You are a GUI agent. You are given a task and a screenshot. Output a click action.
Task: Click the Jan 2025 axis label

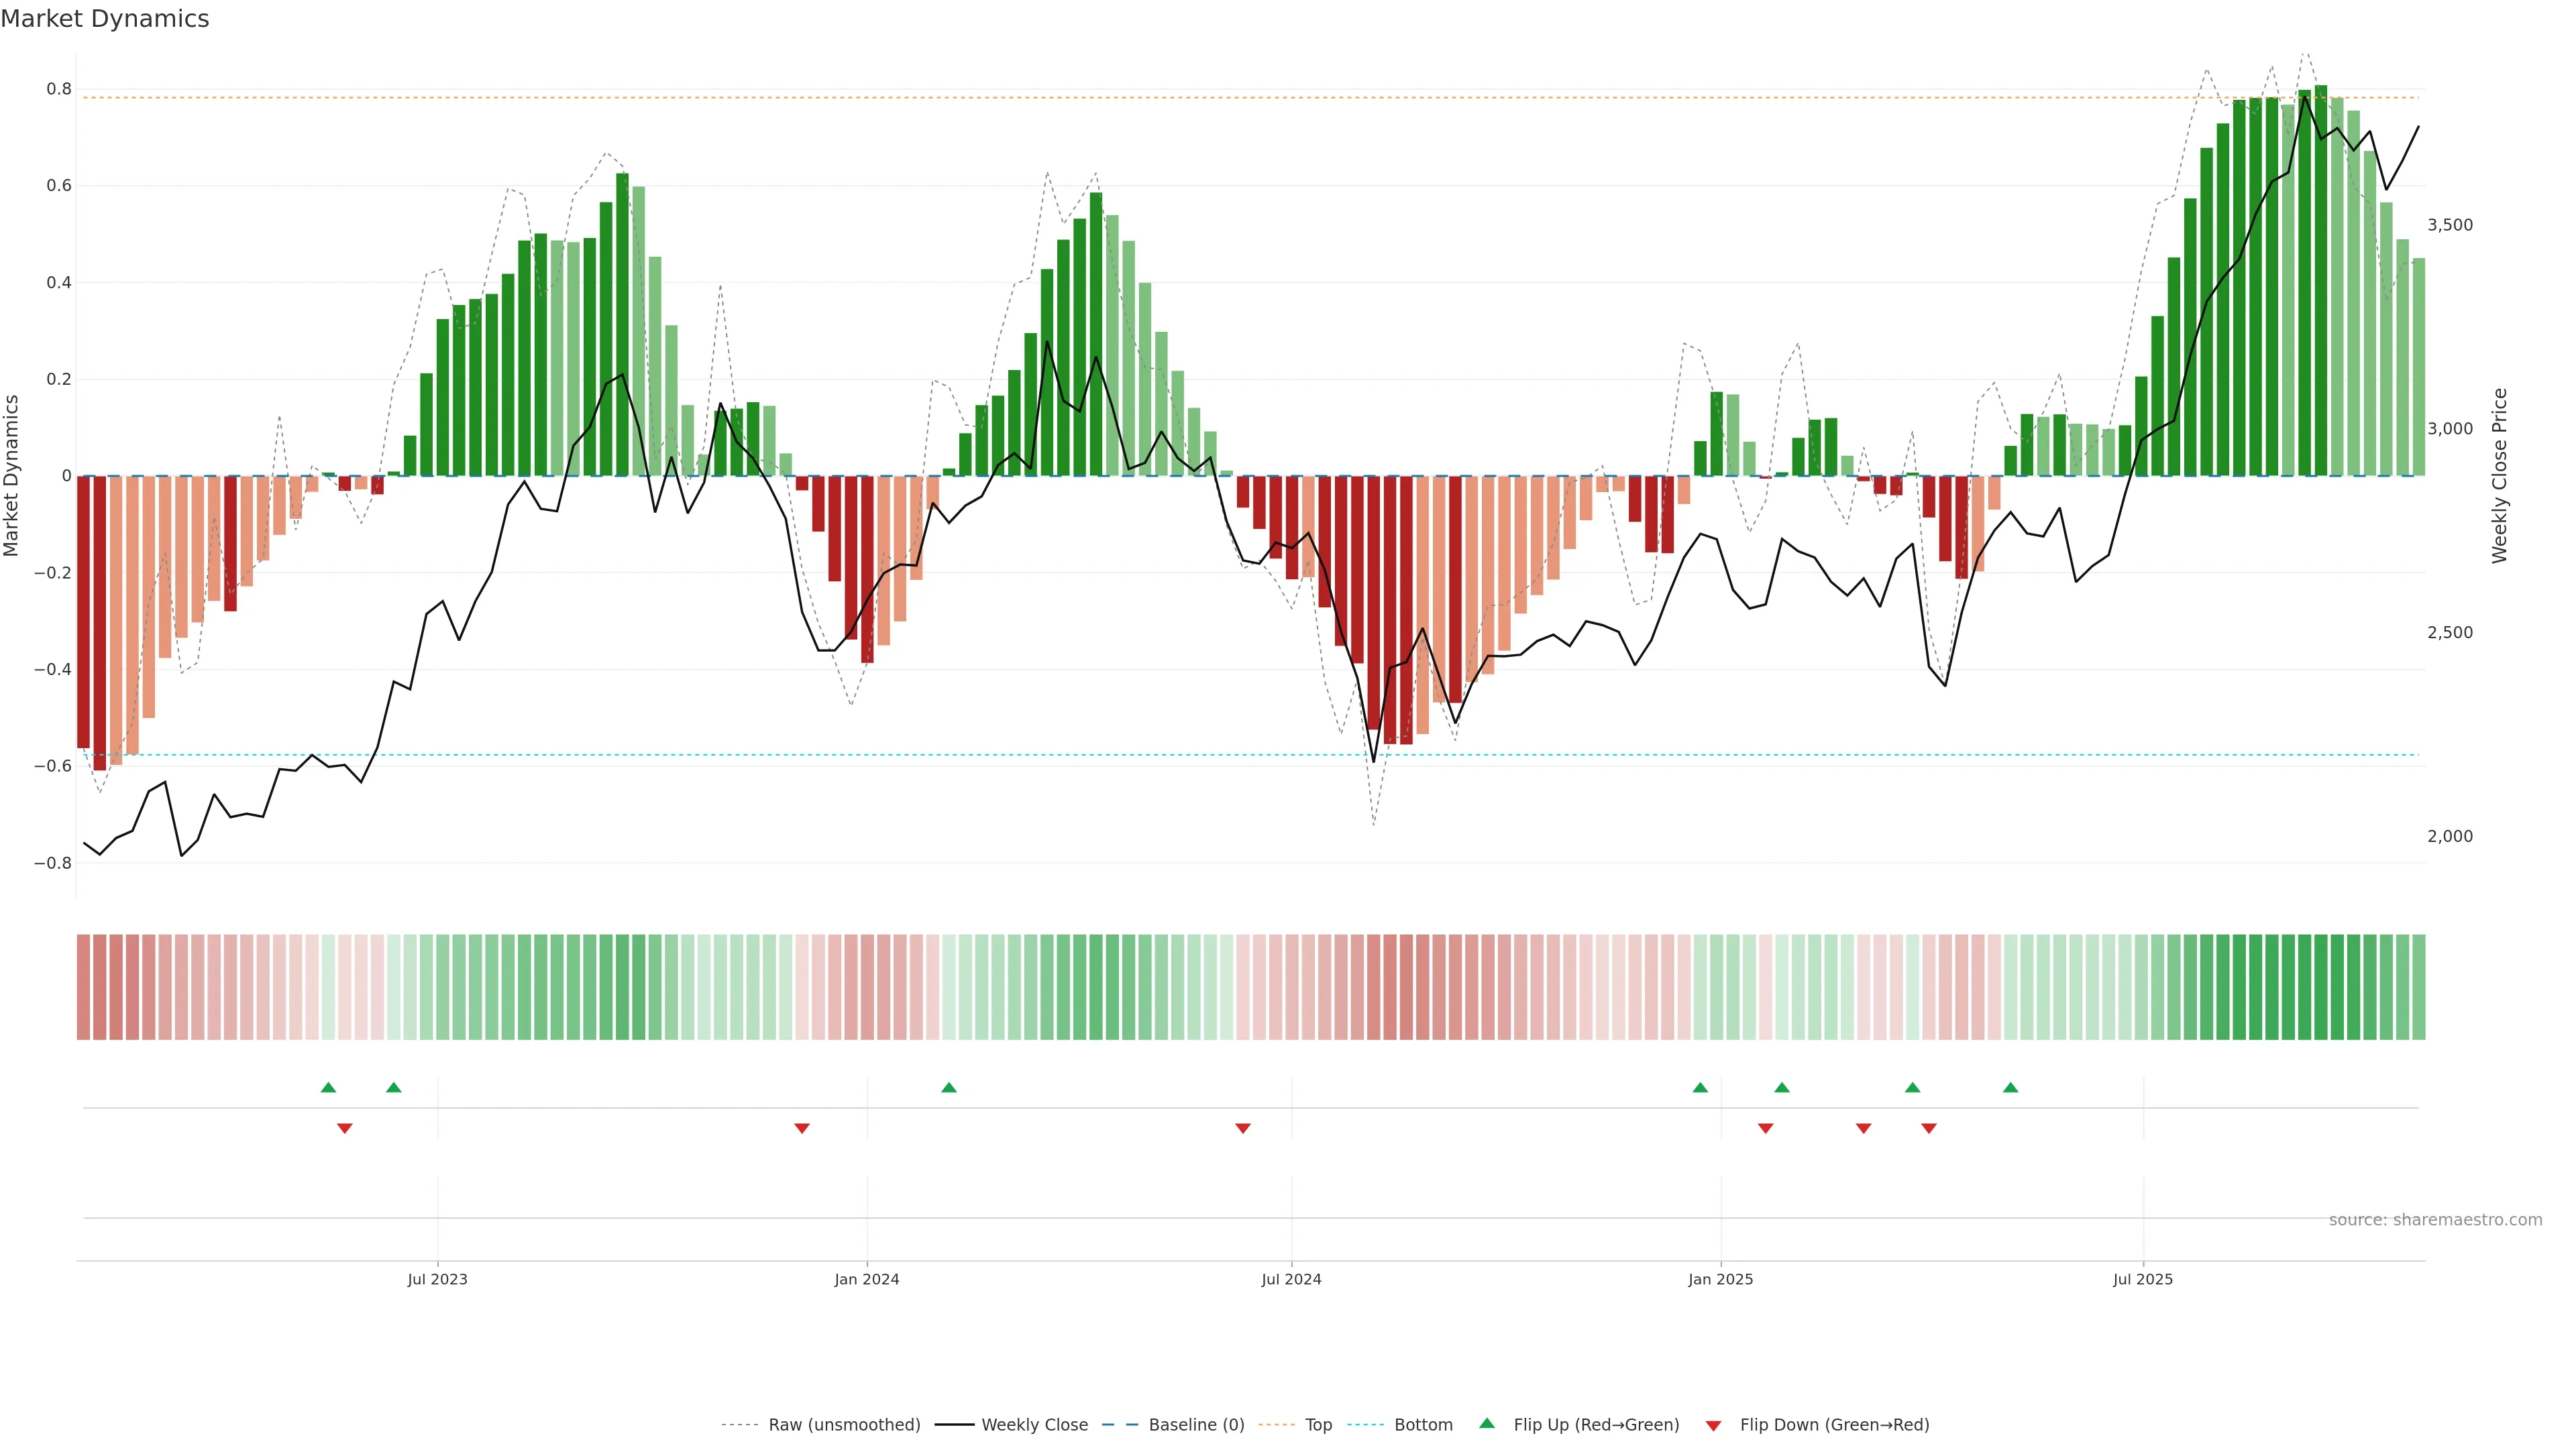1720,1279
